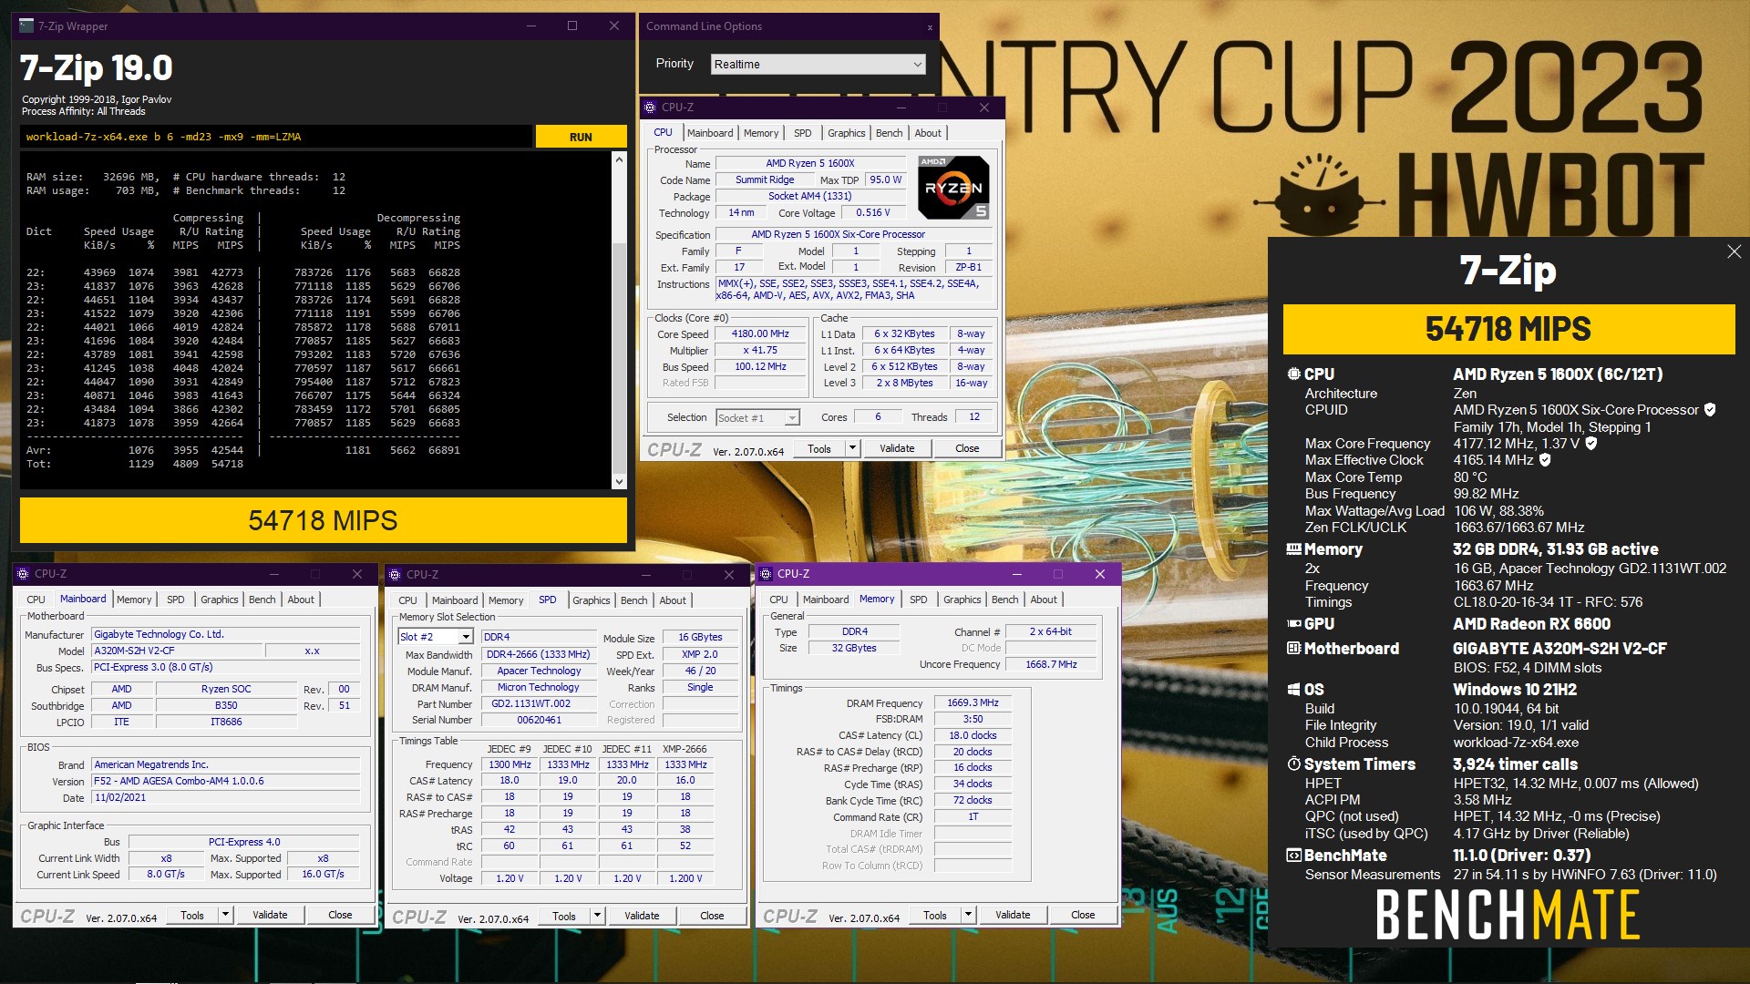Select SPD tab in CPU-Z Memory window
Image resolution: width=1750 pixels, height=984 pixels.
919,600
